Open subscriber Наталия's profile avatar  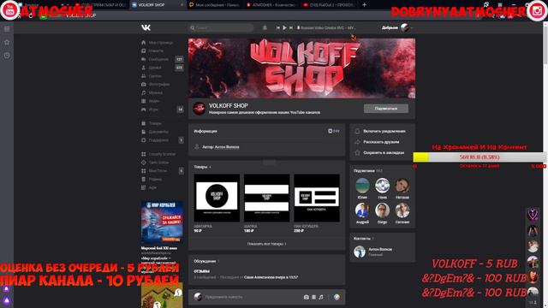coord(402,186)
